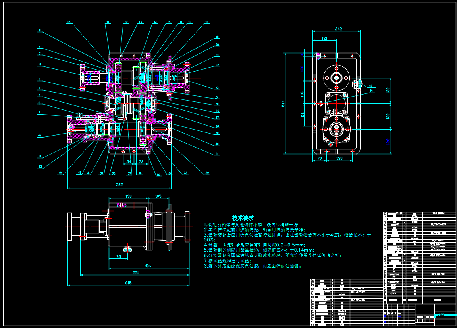Click the 525 length dimension label
This screenshot has width=457, height=328.
coord(119,184)
